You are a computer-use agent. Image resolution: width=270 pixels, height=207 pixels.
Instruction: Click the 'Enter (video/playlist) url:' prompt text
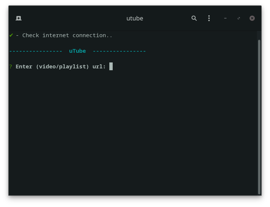[x=61, y=67]
